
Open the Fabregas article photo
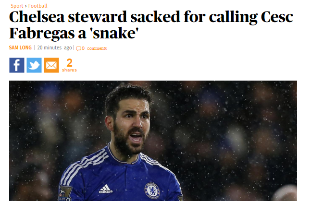[153, 141]
